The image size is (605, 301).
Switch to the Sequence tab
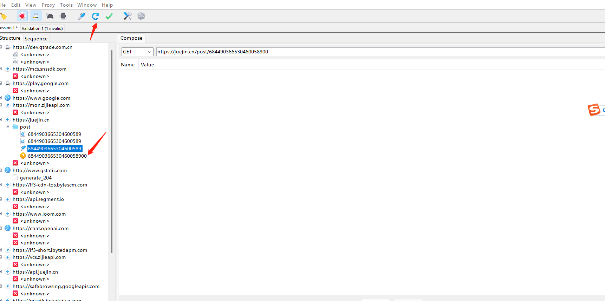36,39
